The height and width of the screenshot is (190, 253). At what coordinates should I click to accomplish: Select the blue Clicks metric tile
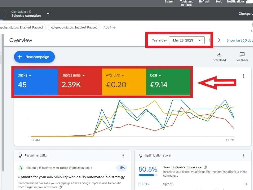(x=36, y=82)
